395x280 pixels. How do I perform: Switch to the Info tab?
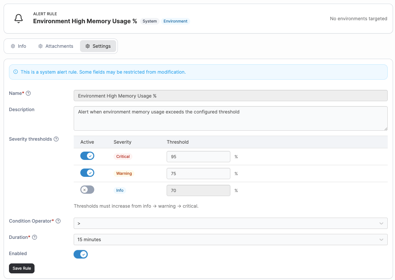pyautogui.click(x=19, y=46)
